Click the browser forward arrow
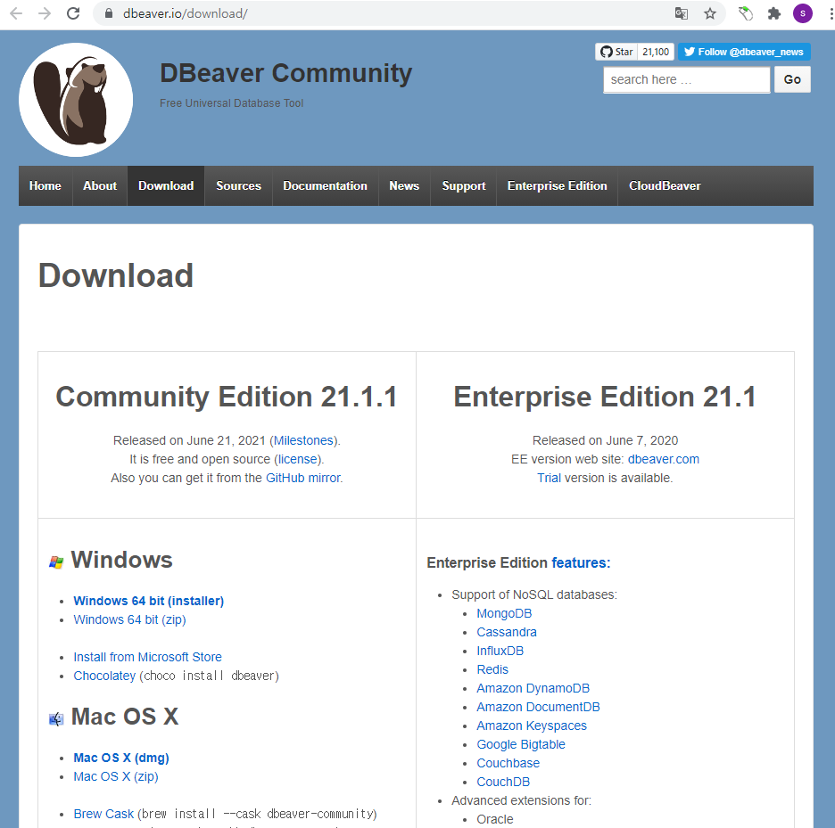The image size is (835, 828). 45,13
